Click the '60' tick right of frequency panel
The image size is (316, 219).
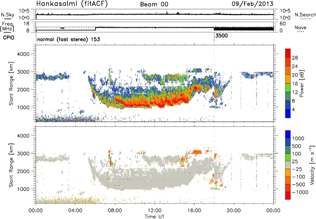pyautogui.click(x=282, y=24)
